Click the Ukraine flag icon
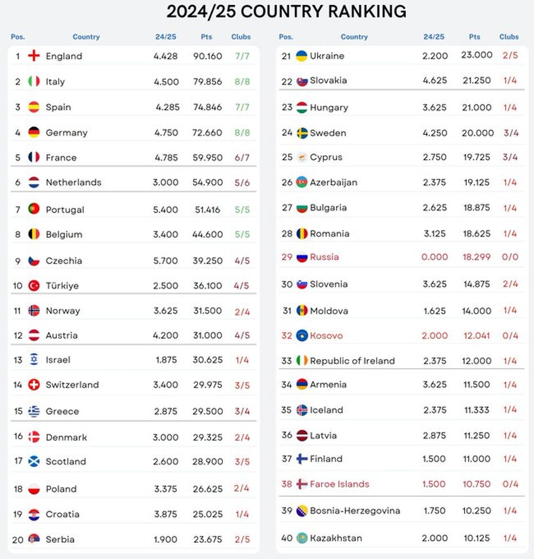534x559 pixels. click(301, 56)
